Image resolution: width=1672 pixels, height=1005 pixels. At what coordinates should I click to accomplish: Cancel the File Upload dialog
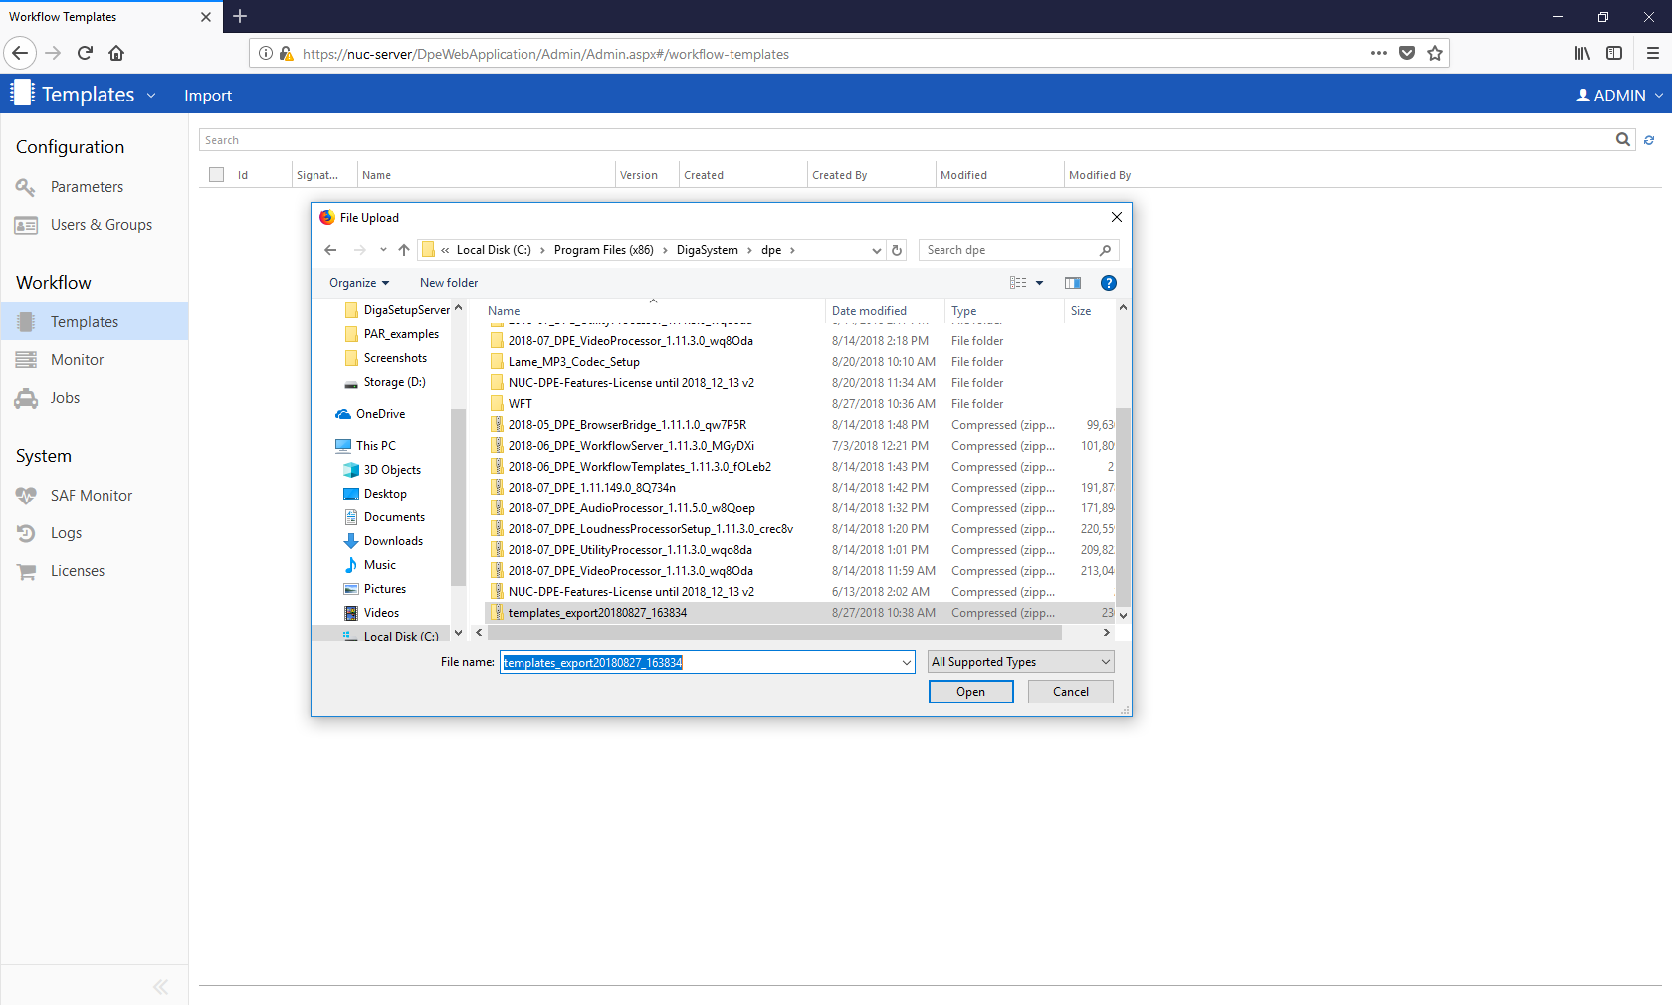click(1070, 692)
